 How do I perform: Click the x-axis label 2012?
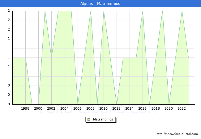click(116, 108)
